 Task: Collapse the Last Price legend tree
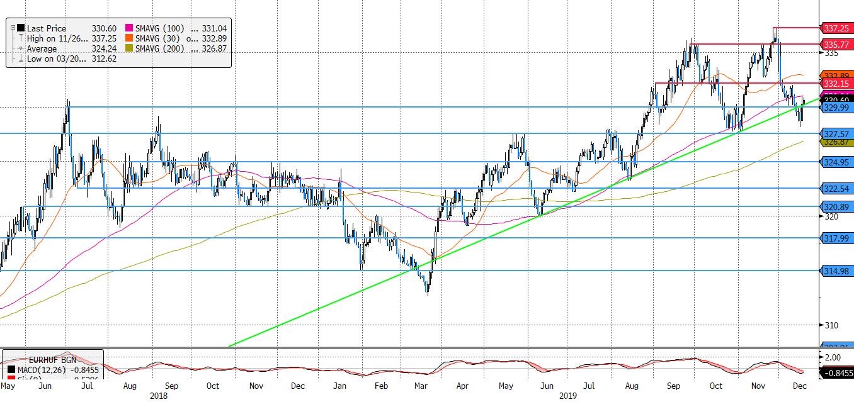[13, 28]
